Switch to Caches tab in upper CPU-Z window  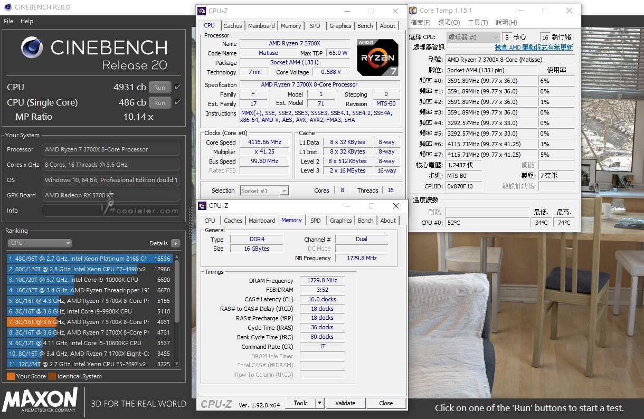[x=233, y=26]
